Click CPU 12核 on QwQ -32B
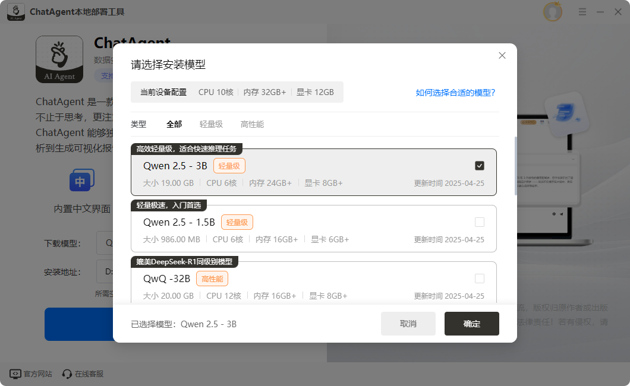This screenshot has height=386, width=630. [224, 296]
